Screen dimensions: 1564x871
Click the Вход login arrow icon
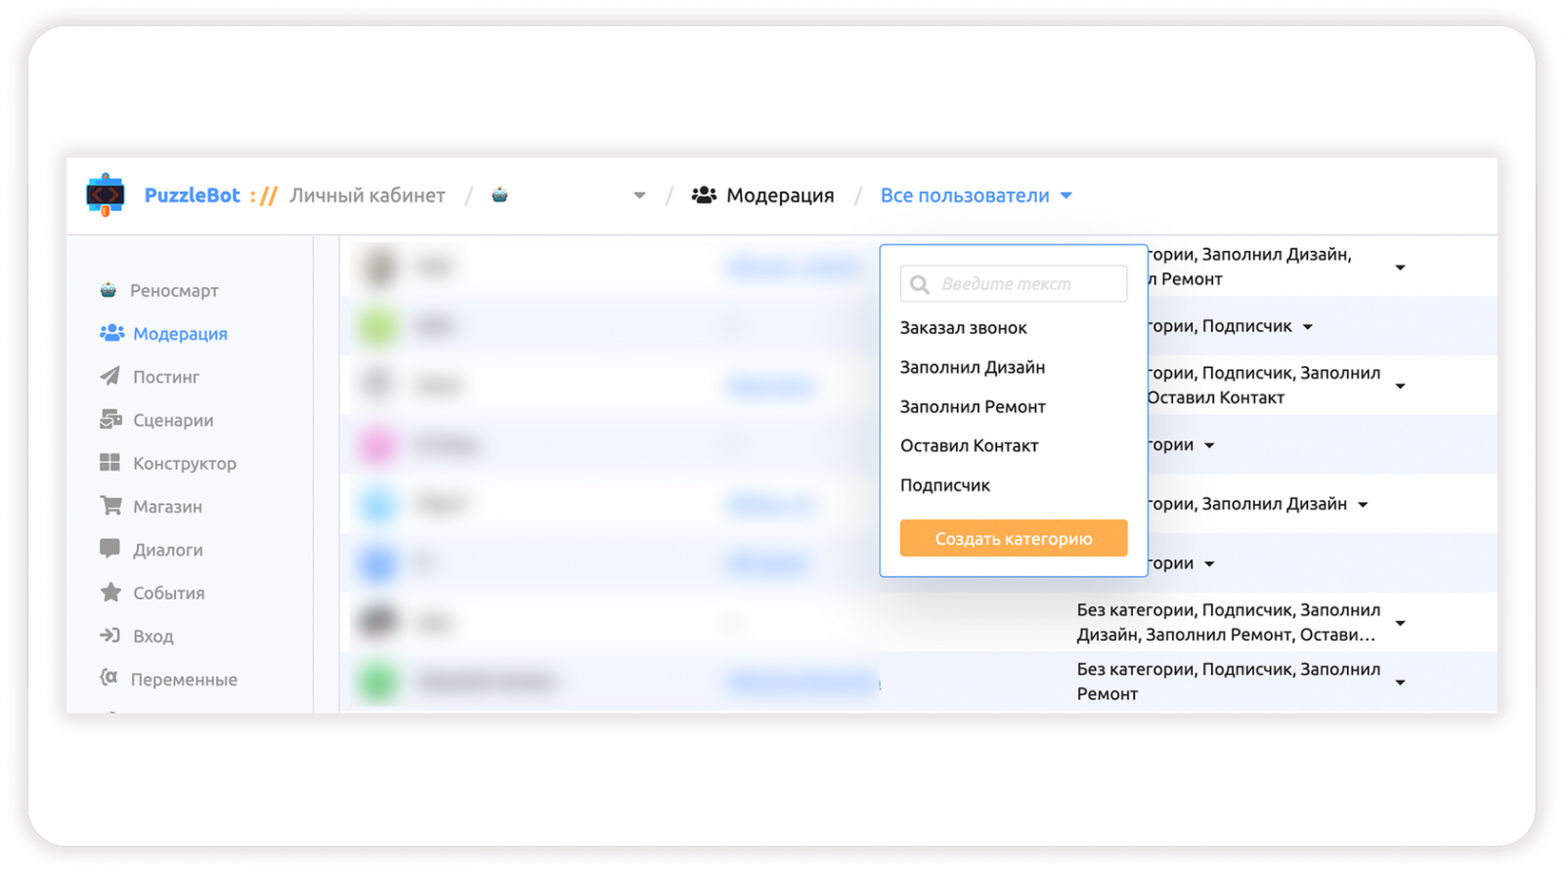(109, 635)
